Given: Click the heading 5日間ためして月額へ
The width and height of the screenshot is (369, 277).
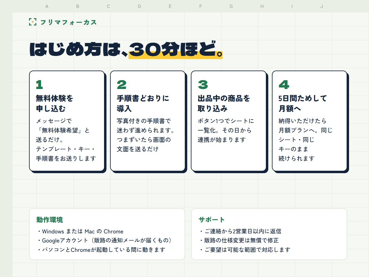Looking at the screenshot, I should tap(303, 103).
